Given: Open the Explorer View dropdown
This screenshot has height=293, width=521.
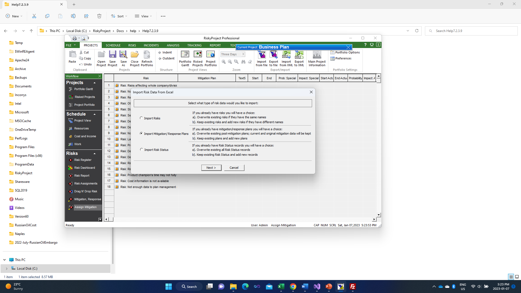Looking at the screenshot, I should point(143,16).
